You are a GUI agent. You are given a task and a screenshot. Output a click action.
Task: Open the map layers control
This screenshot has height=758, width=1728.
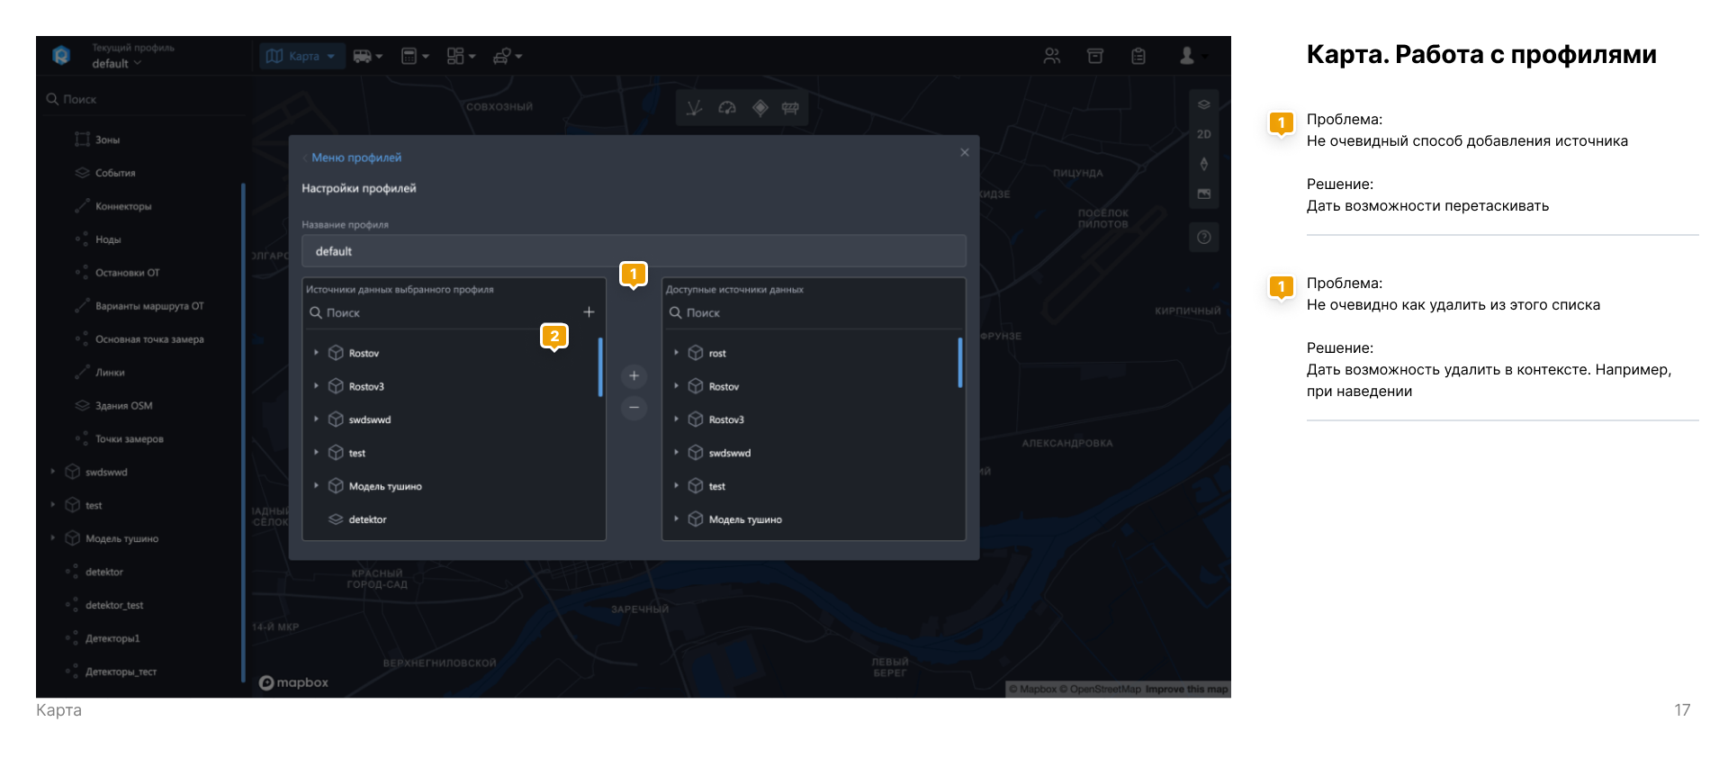(1204, 104)
